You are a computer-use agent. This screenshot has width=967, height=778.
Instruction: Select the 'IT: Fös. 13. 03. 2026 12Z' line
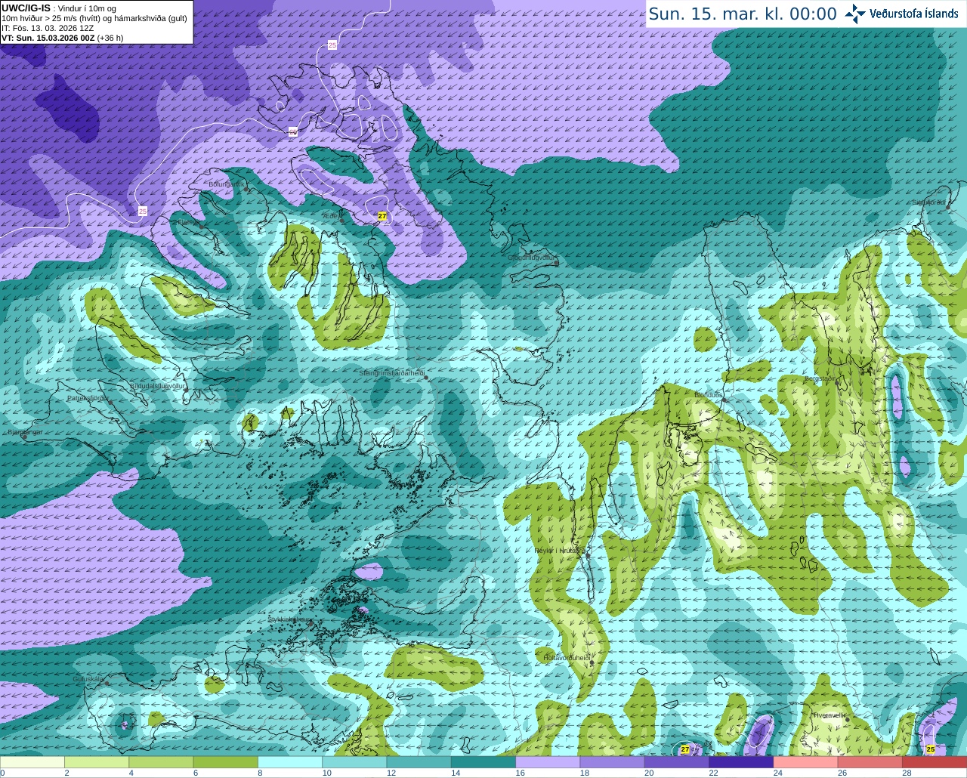coord(48,28)
